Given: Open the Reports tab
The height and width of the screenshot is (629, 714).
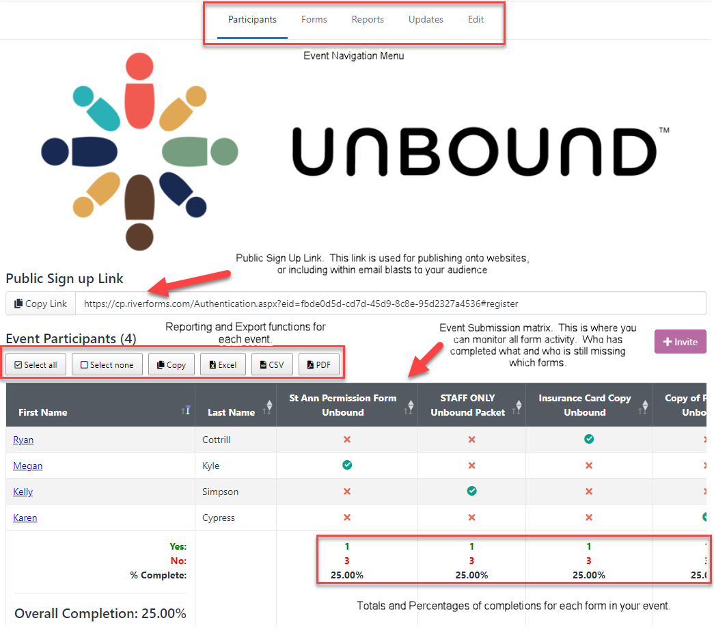Looking at the screenshot, I should coord(368,20).
